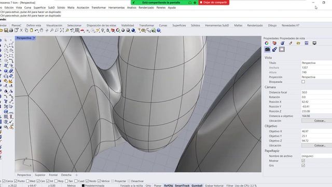The height and width of the screenshot is (187, 332).
Task: Enable the Perp osnap checkbox
Action: [x=56, y=181]
